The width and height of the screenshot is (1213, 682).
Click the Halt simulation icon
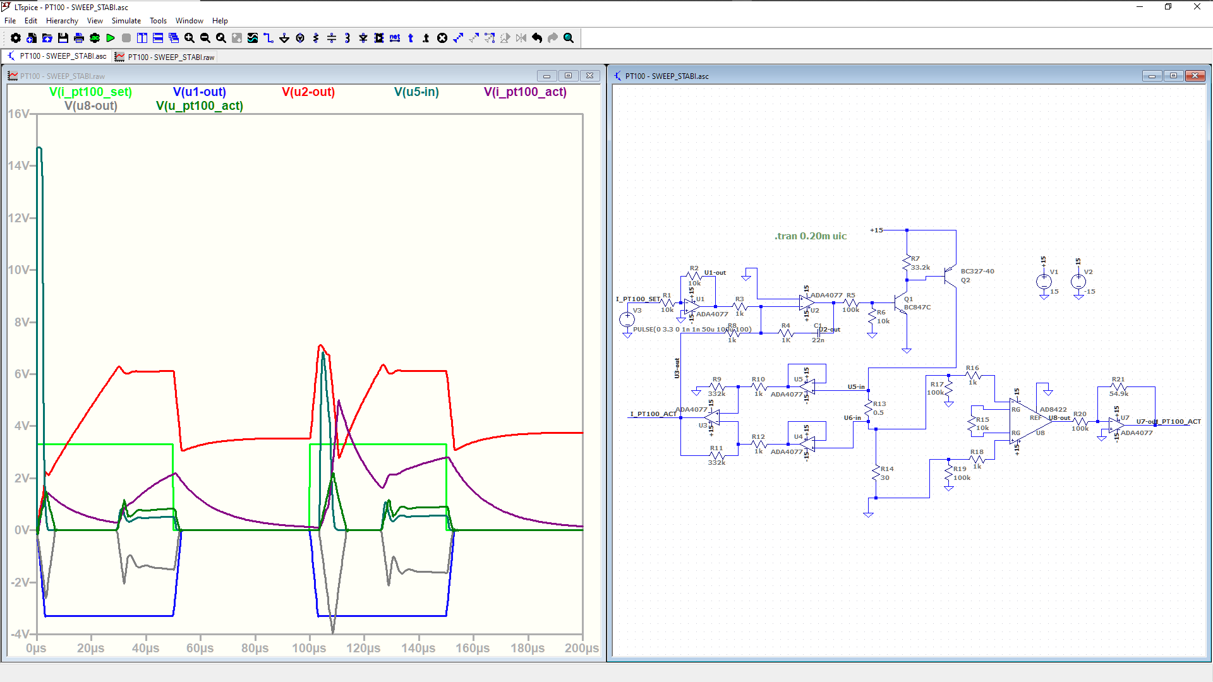(x=126, y=38)
